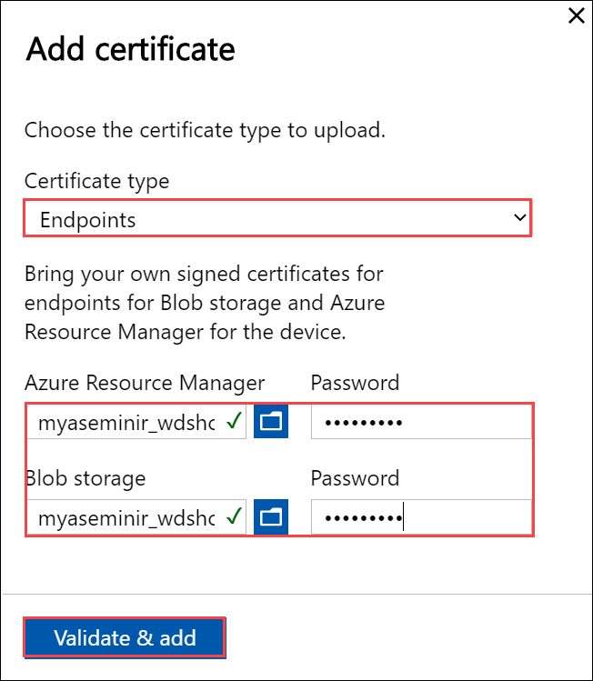Screen dimensions: 593x681
Task: Browse for the Azure Resource Manager certificate file
Action: pyautogui.click(x=271, y=422)
